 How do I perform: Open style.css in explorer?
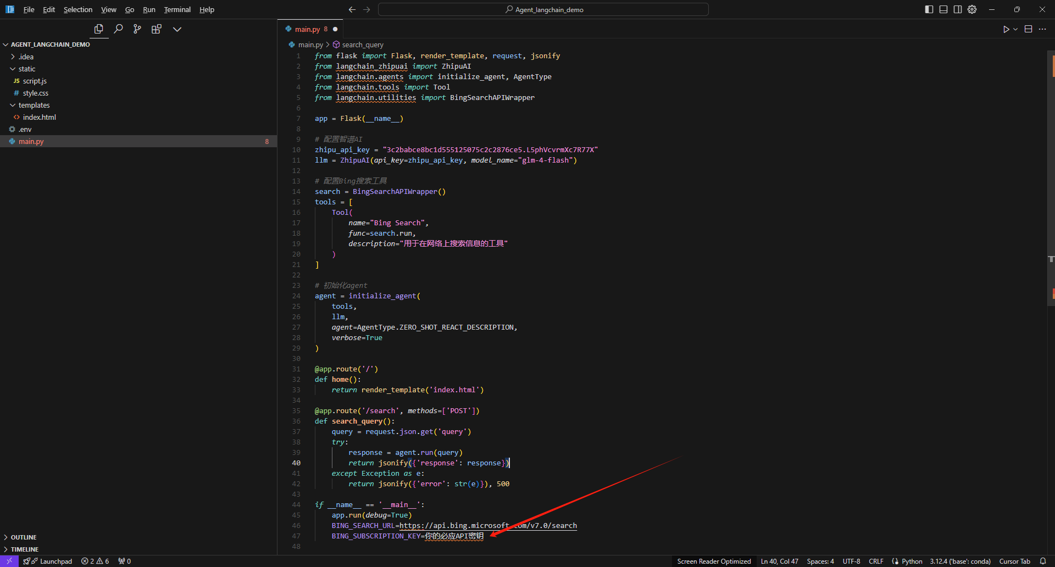tap(138, 93)
